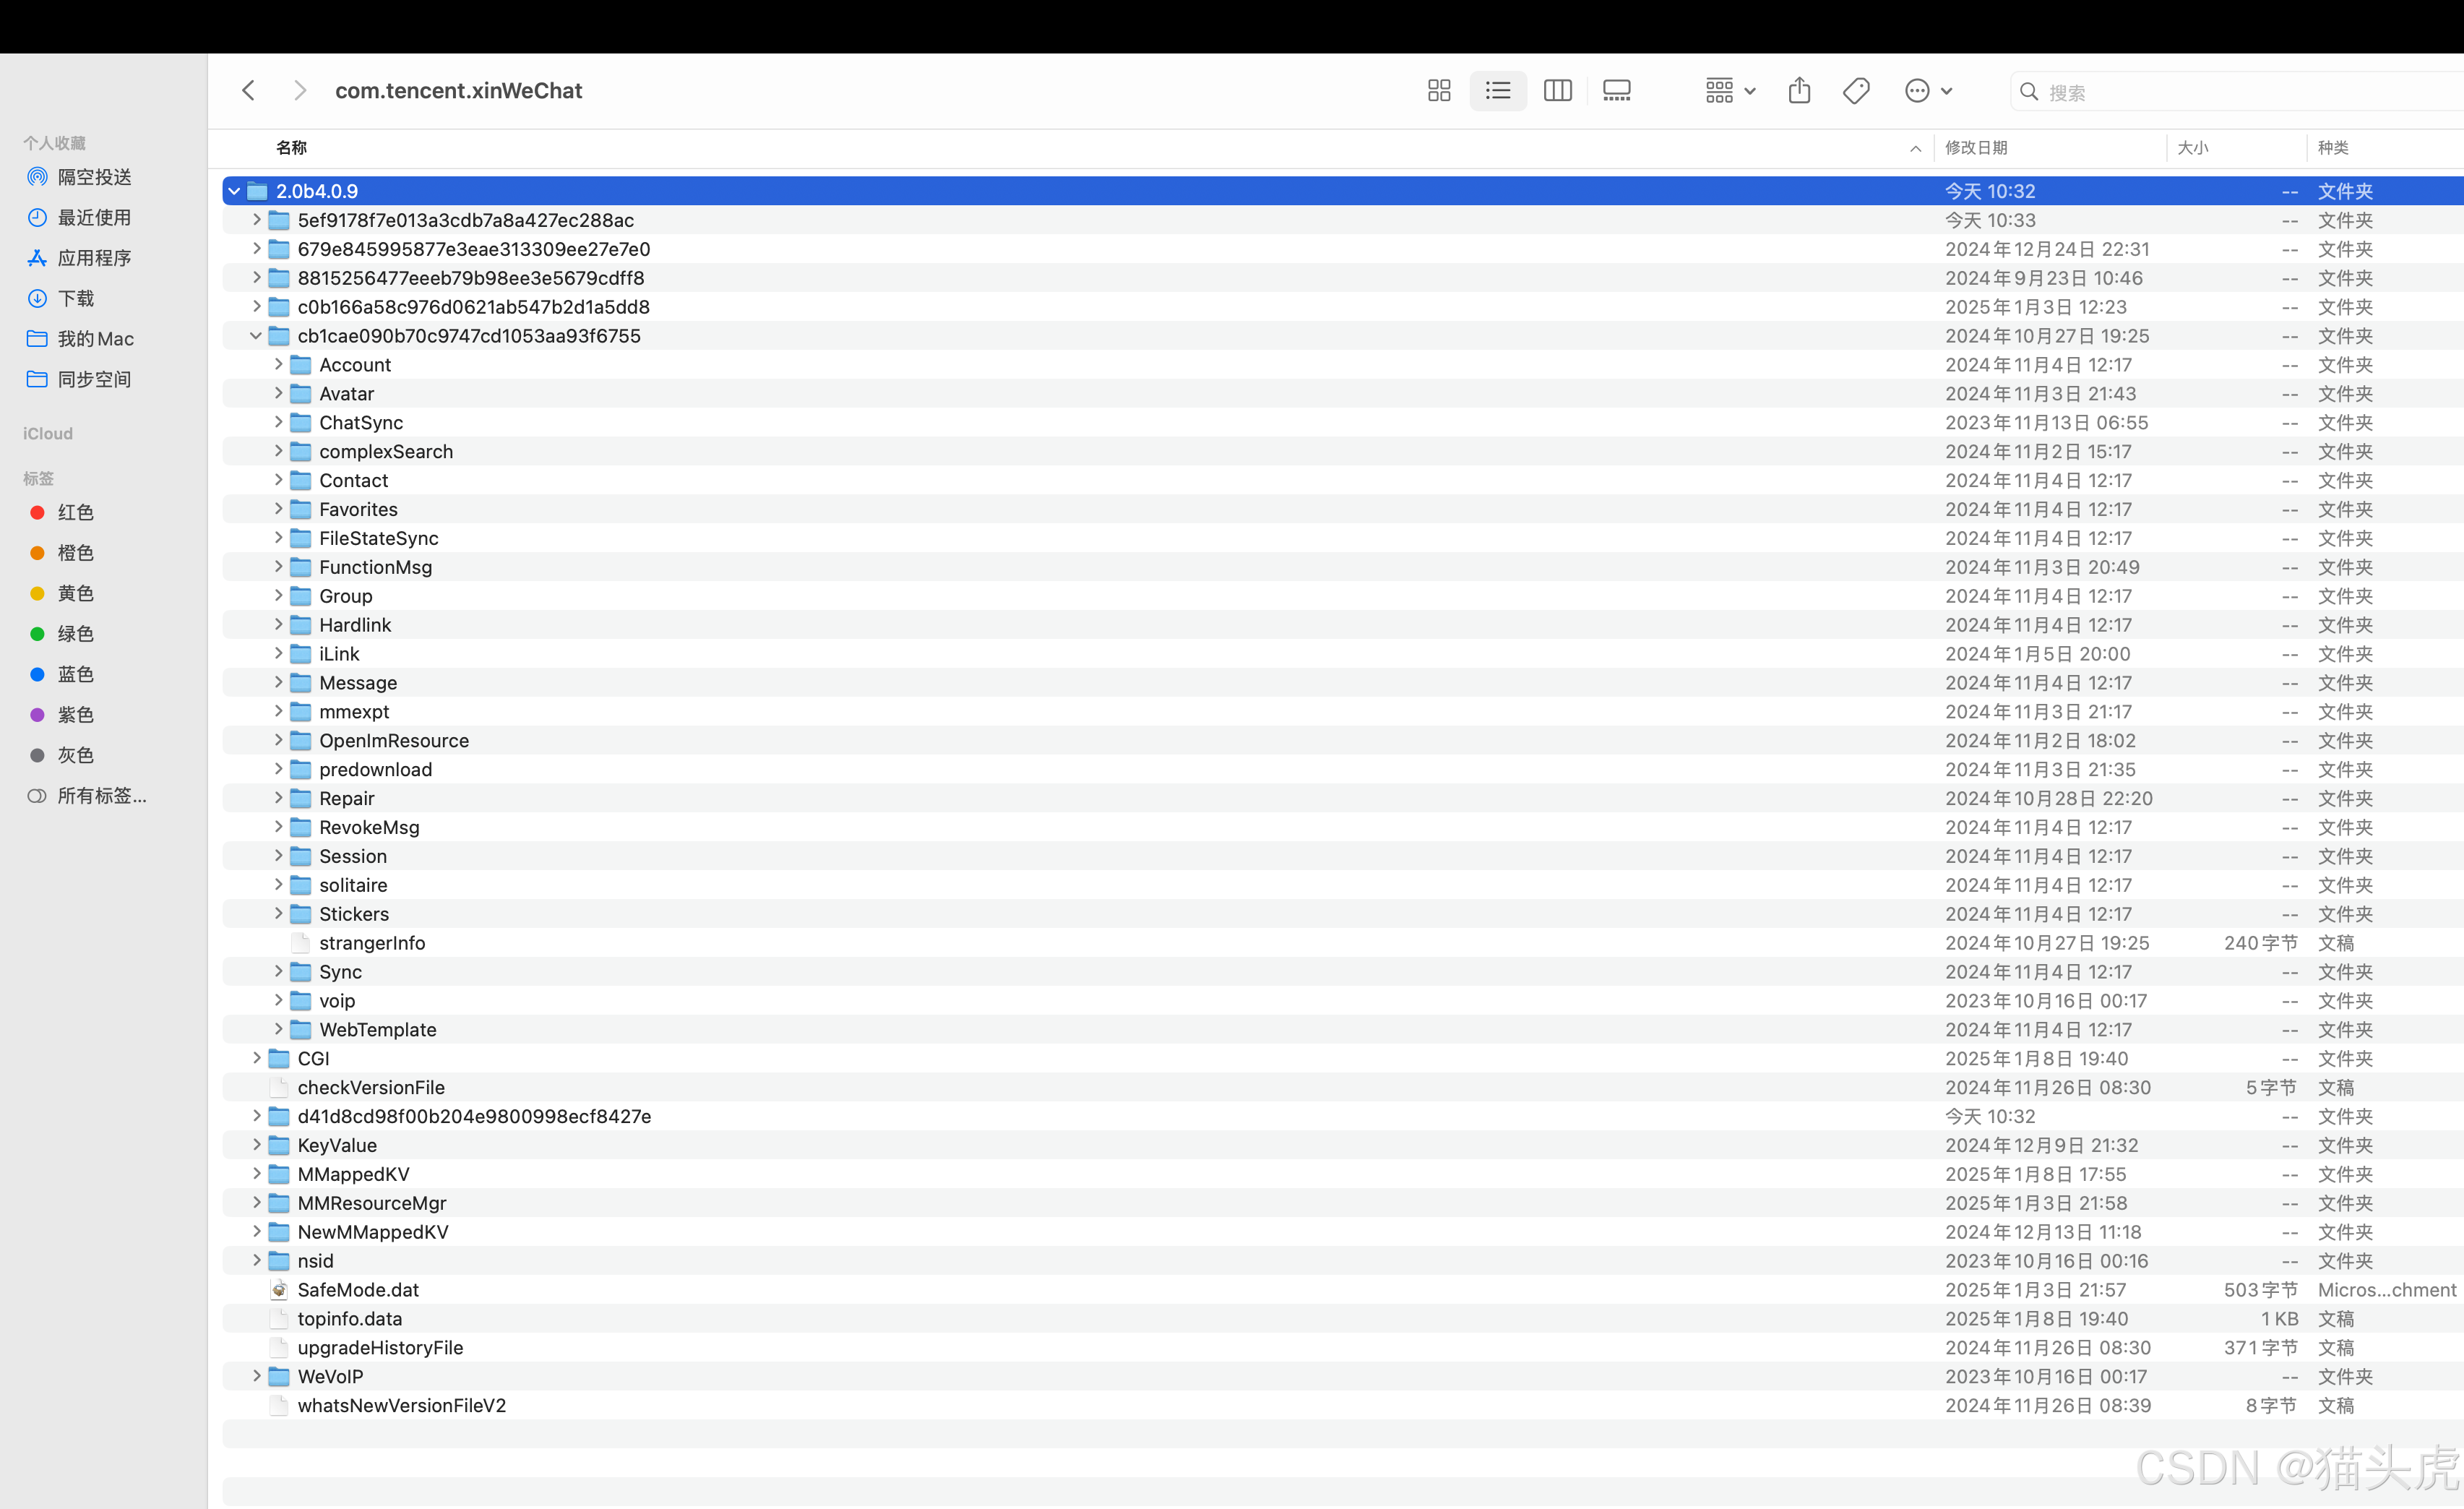Viewport: 2464px width, 1509px height.
Task: Expand the CGI folder
Action: click(256, 1058)
